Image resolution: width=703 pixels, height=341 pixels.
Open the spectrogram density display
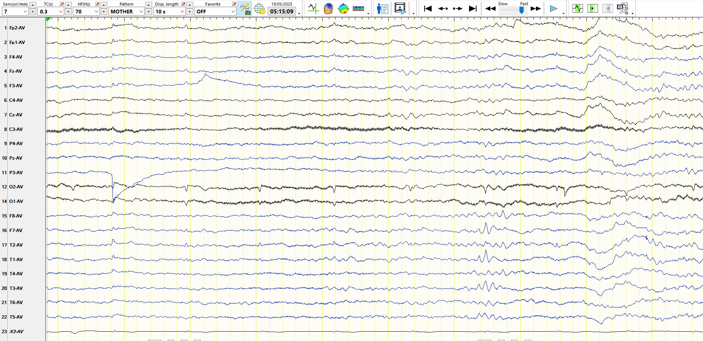tap(358, 8)
